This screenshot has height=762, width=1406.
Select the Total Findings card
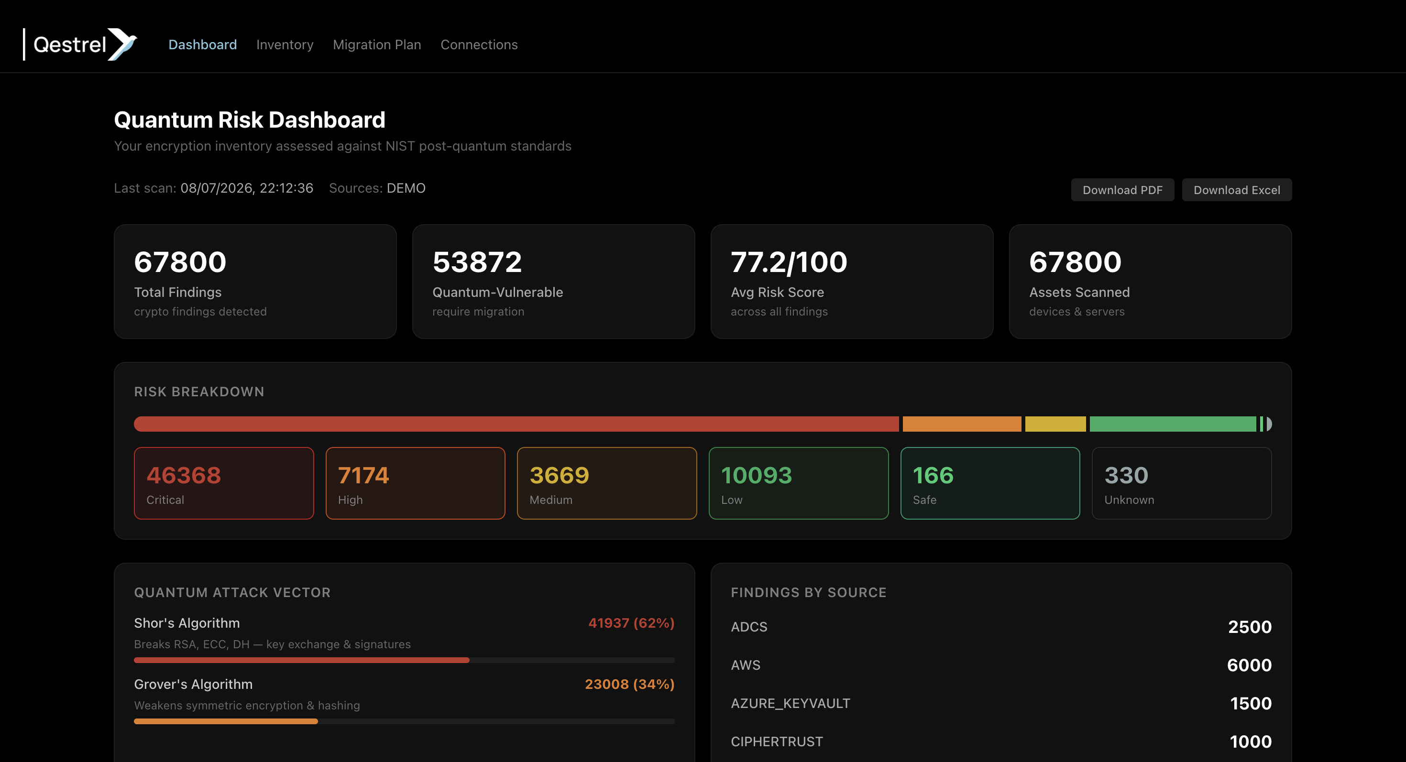[255, 282]
